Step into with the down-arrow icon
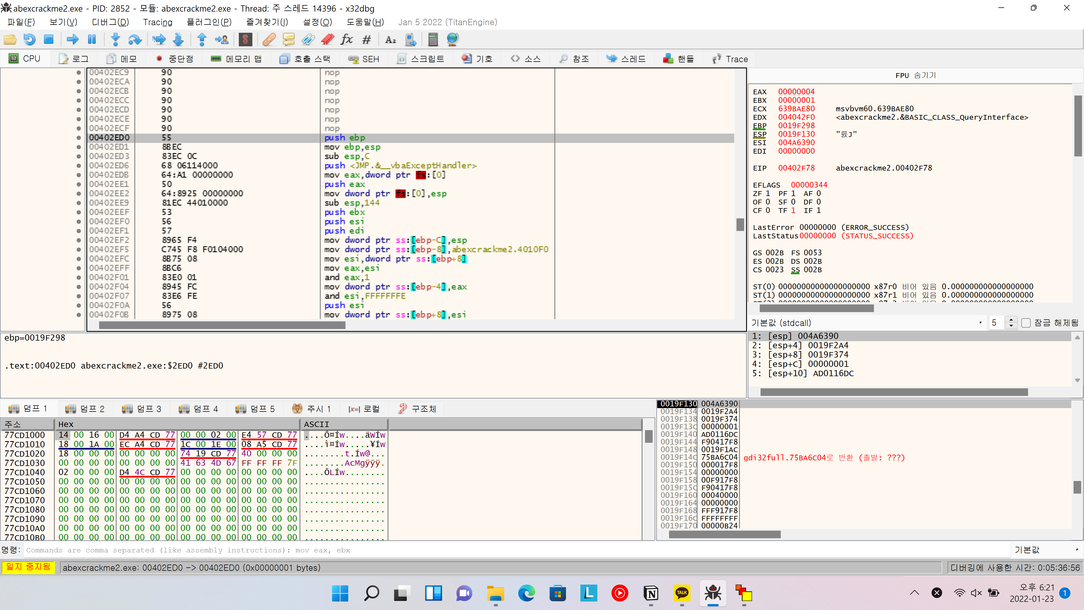Viewport: 1084px width, 610px height. [x=115, y=40]
